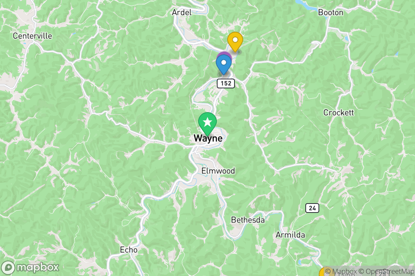
Task: Click the Bethesda place label
Action: tap(248, 220)
